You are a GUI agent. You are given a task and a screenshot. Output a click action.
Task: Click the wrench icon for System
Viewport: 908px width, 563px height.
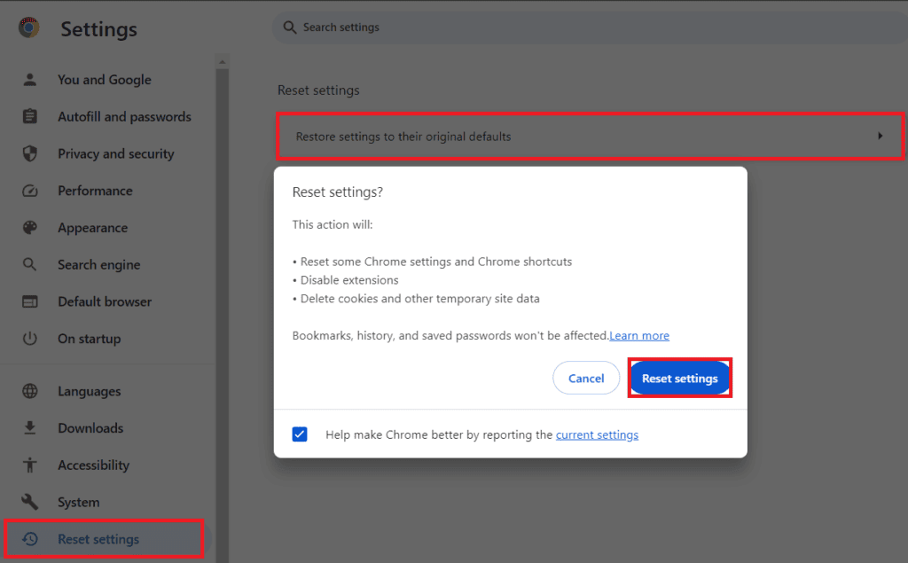(x=29, y=502)
